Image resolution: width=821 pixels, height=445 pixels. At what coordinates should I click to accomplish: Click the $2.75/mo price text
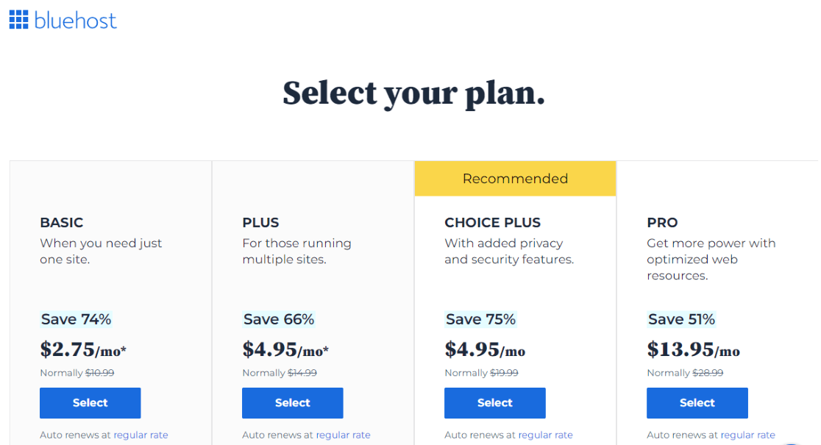[83, 350]
